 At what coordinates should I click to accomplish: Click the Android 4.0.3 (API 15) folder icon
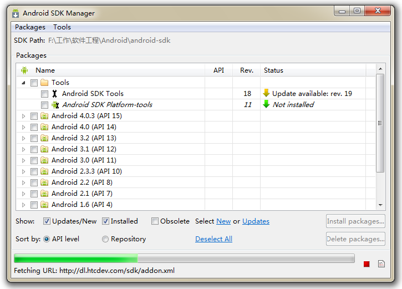44,116
